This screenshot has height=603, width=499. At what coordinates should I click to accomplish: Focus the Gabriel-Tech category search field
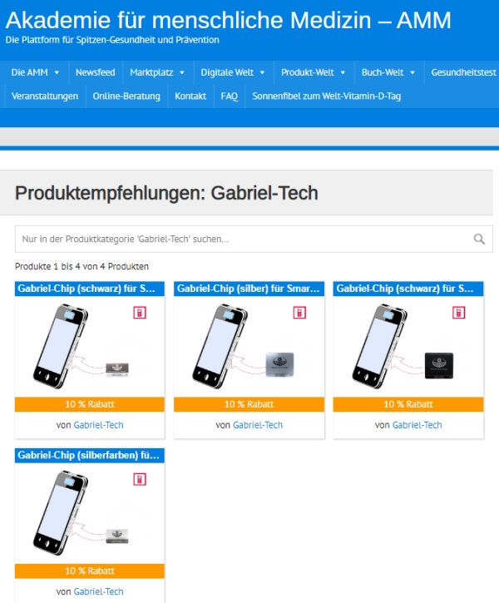[246, 239]
